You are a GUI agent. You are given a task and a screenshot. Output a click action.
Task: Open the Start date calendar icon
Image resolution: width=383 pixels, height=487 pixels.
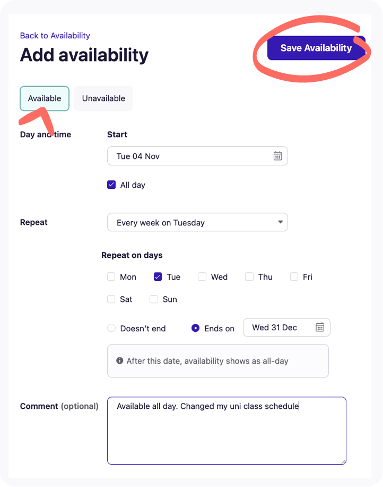click(277, 156)
